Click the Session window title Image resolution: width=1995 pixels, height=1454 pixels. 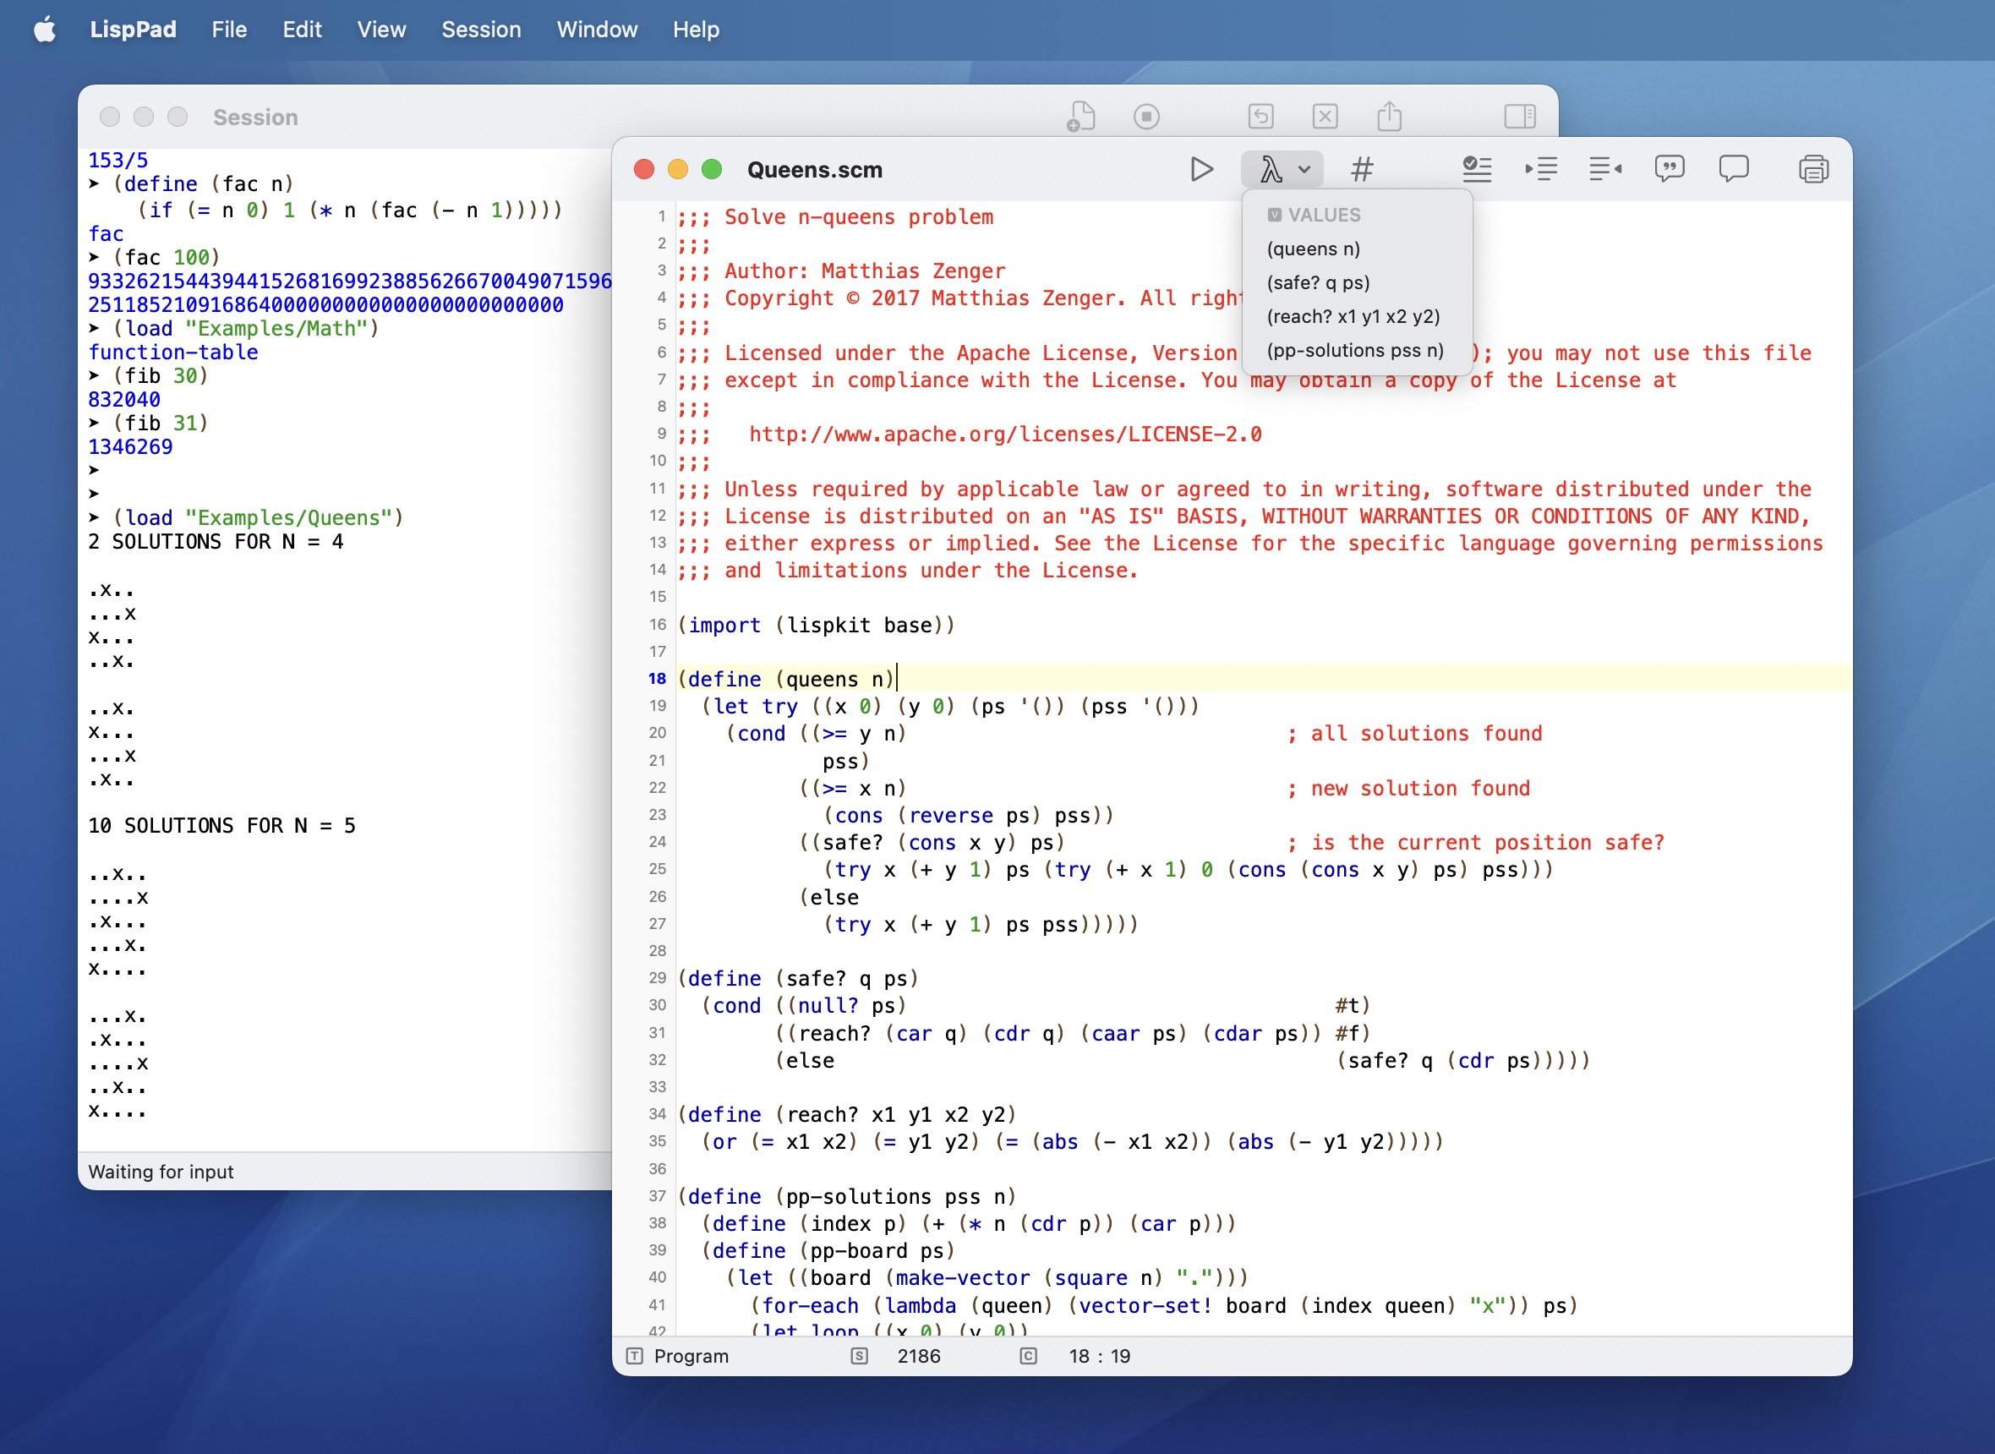[x=255, y=117]
